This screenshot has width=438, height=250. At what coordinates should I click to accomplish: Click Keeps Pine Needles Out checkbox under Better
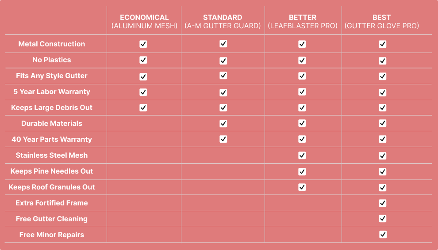tap(302, 171)
